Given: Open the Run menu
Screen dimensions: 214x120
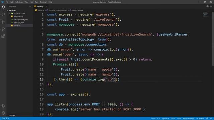Looking at the screenshot, I should coord(36,2).
